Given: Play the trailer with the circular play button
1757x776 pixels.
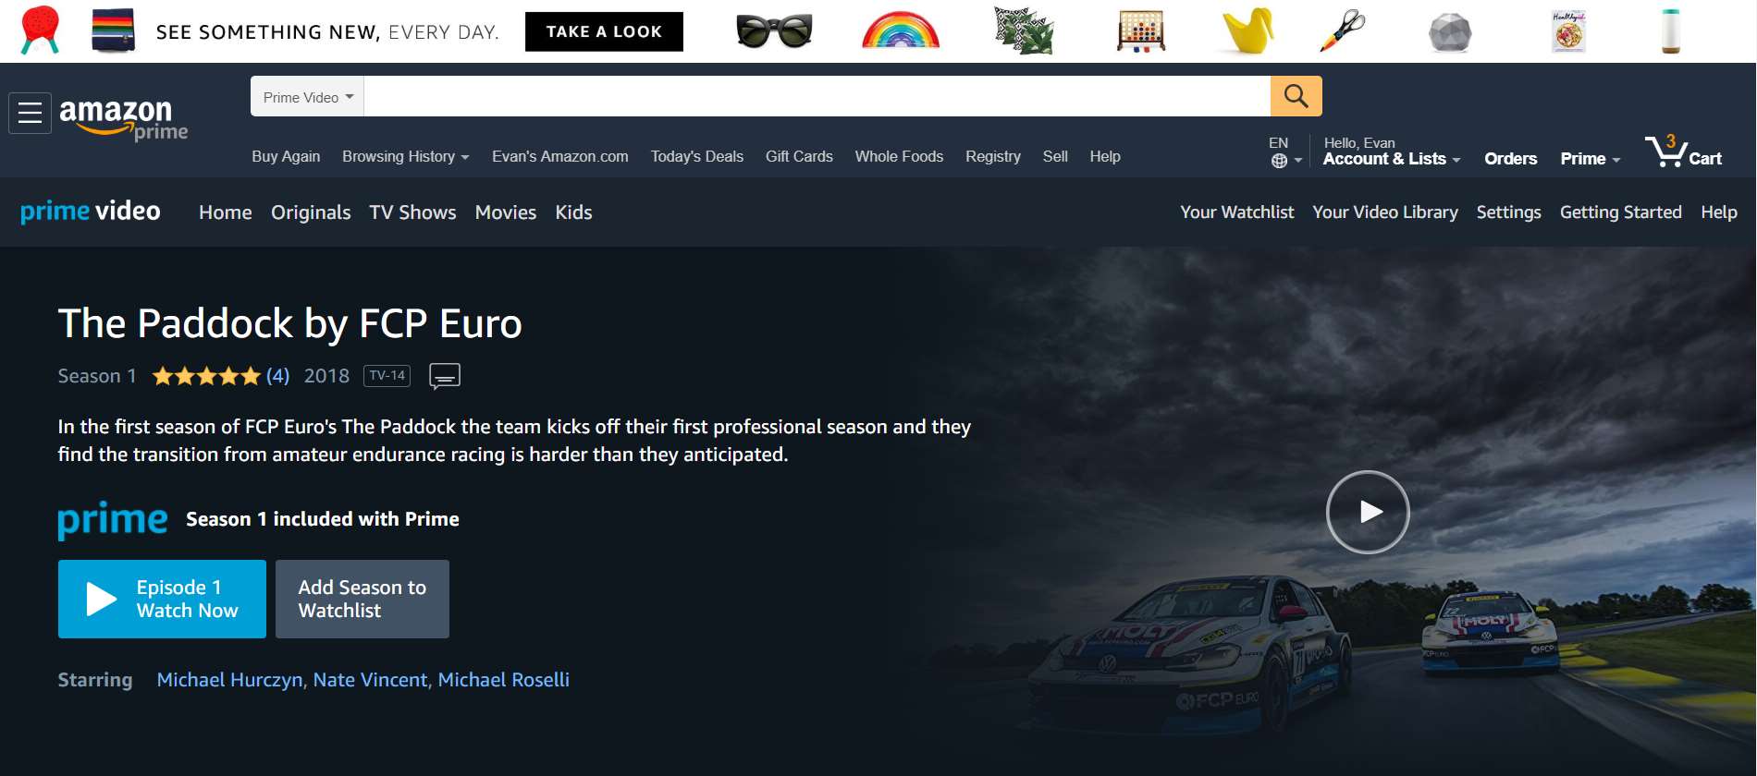Looking at the screenshot, I should [x=1368, y=512].
